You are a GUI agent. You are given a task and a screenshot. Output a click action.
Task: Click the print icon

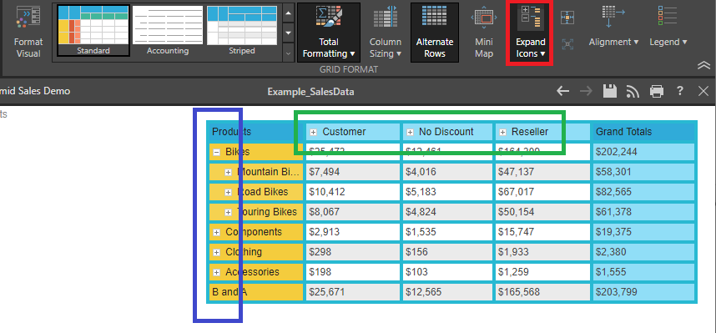click(x=656, y=91)
